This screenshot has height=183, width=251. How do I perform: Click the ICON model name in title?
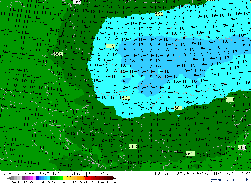[x=106, y=174]
